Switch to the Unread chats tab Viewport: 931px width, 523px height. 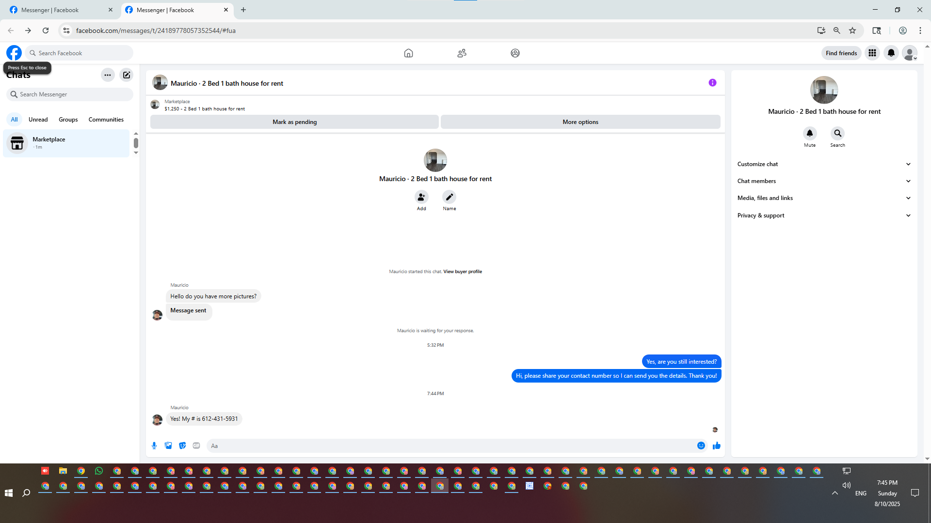tap(38, 120)
